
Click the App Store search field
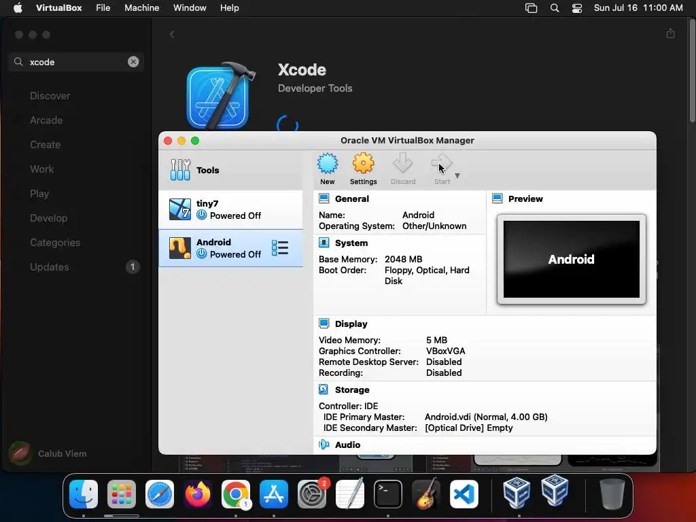coord(76,62)
